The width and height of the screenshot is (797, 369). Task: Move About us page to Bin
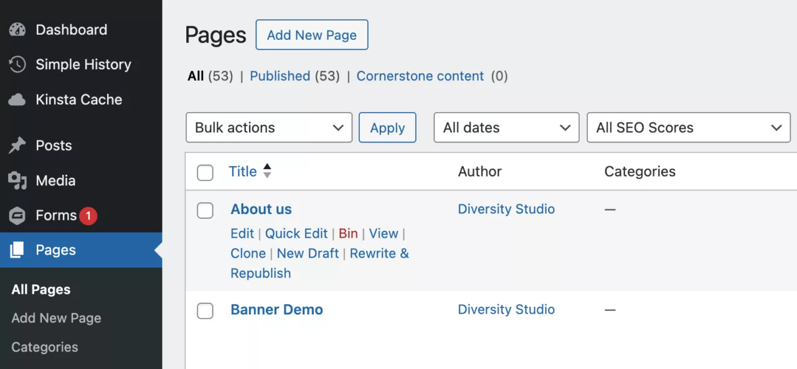(x=348, y=233)
